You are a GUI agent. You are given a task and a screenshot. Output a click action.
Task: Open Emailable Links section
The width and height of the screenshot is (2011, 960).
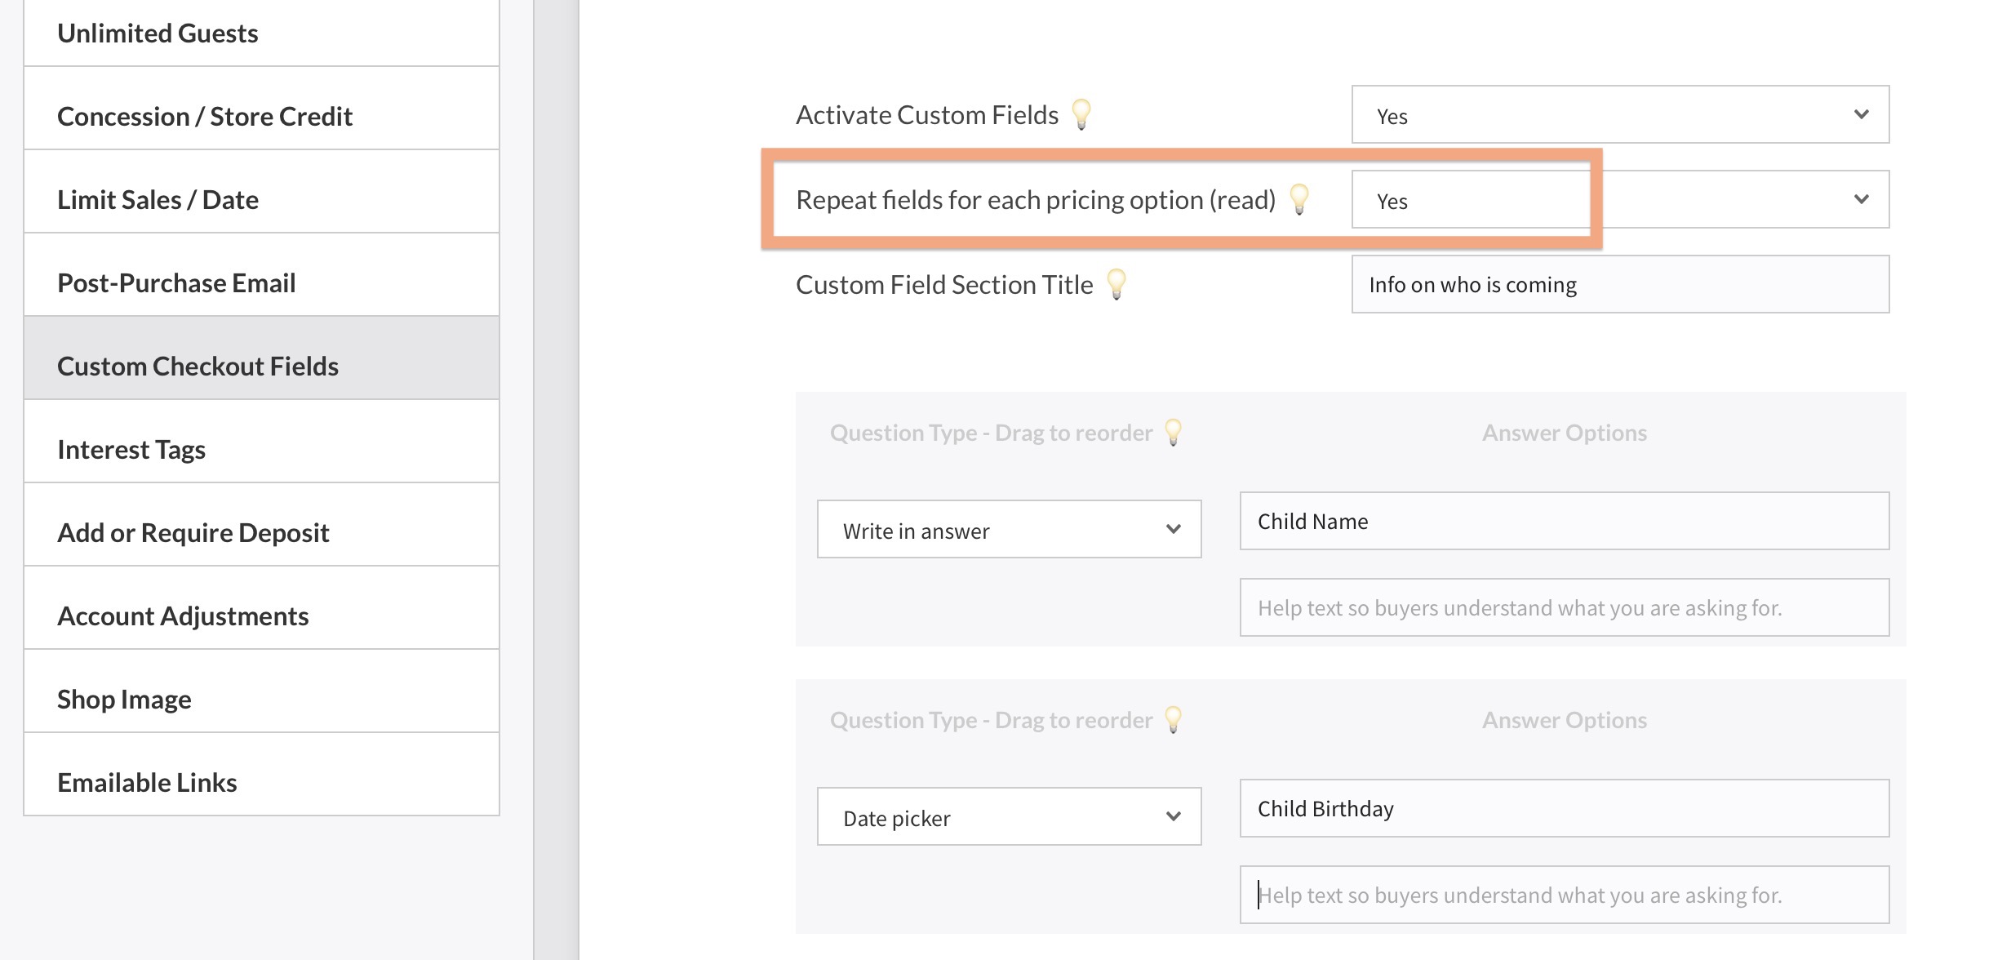tap(261, 783)
